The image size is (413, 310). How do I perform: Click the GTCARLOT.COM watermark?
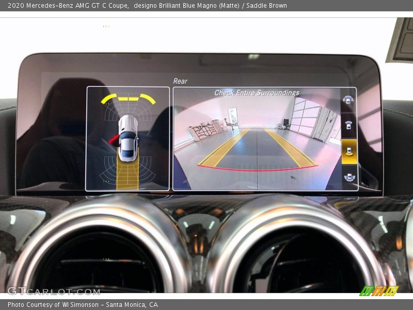click(46, 291)
